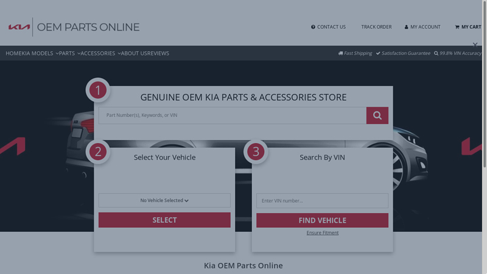Viewport: 487px width, 274px height.
Task: Expand the Accessories menu chevron
Action: coord(119,54)
